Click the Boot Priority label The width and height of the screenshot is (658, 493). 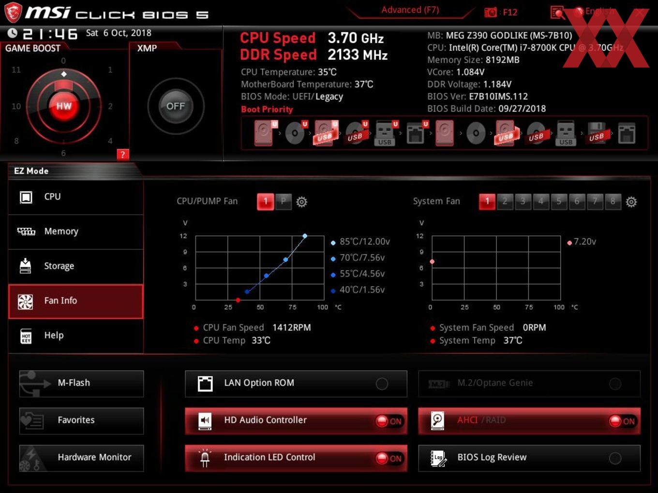coord(267,110)
